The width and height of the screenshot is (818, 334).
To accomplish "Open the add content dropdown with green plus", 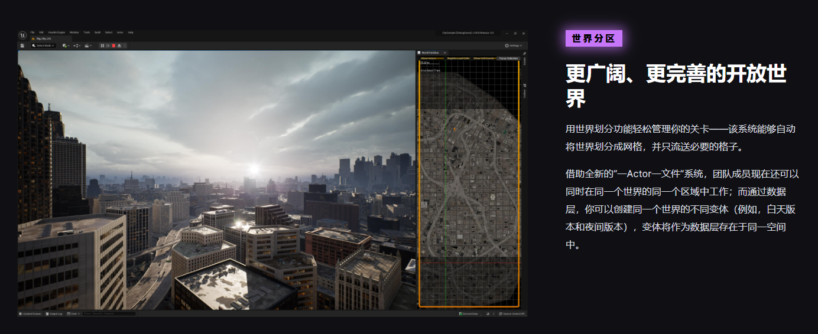I will [66, 45].
